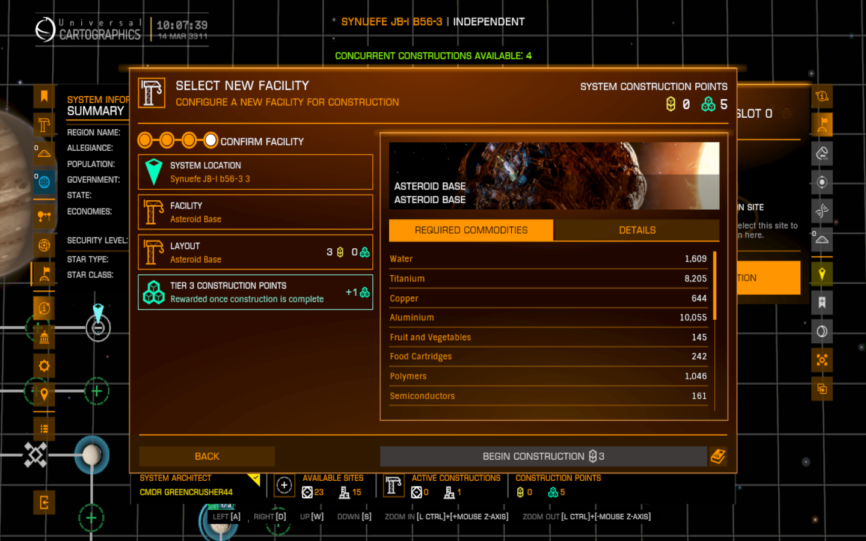Select the crossed-tools construction marker on system map
This screenshot has height=541, width=866.
pos(35,454)
